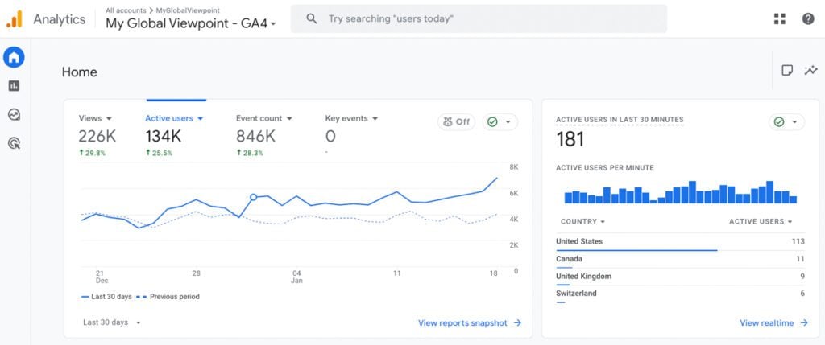The width and height of the screenshot is (825, 345).
Task: Select the United Kingdom country row
Action: pos(680,277)
